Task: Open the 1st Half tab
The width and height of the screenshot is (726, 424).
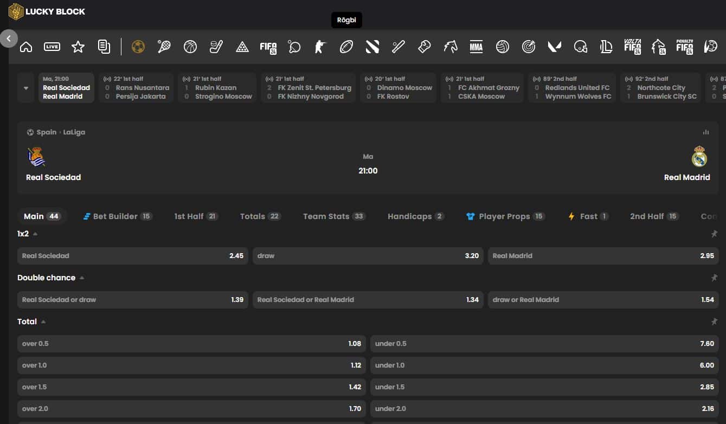Action: (x=196, y=216)
